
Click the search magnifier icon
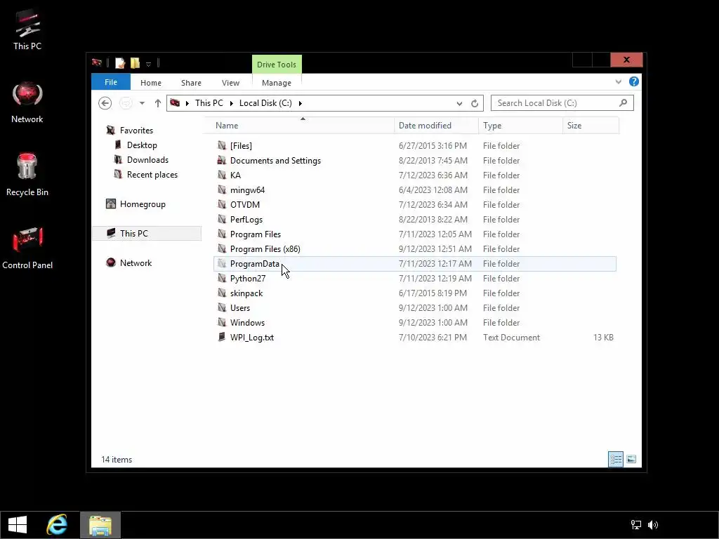click(624, 102)
